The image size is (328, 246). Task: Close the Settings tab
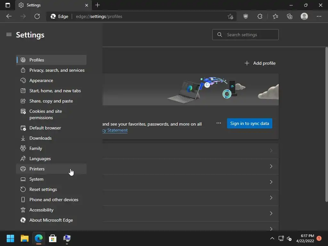(x=86, y=5)
